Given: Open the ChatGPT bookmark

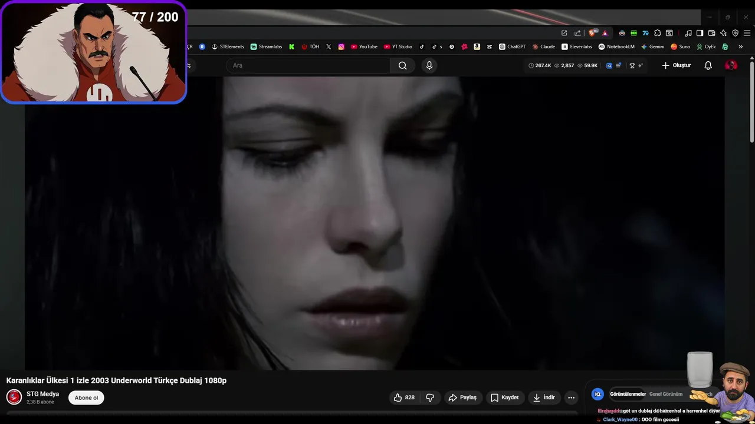Looking at the screenshot, I should tap(512, 47).
